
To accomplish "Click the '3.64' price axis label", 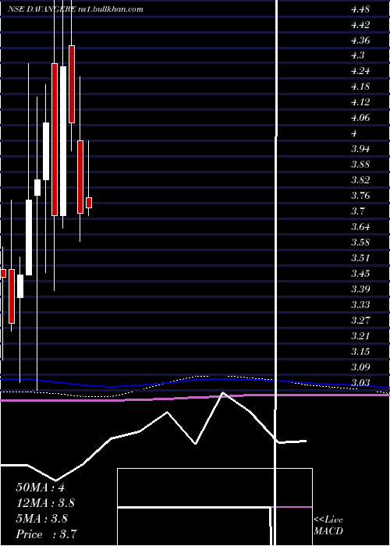I will click(x=360, y=227).
